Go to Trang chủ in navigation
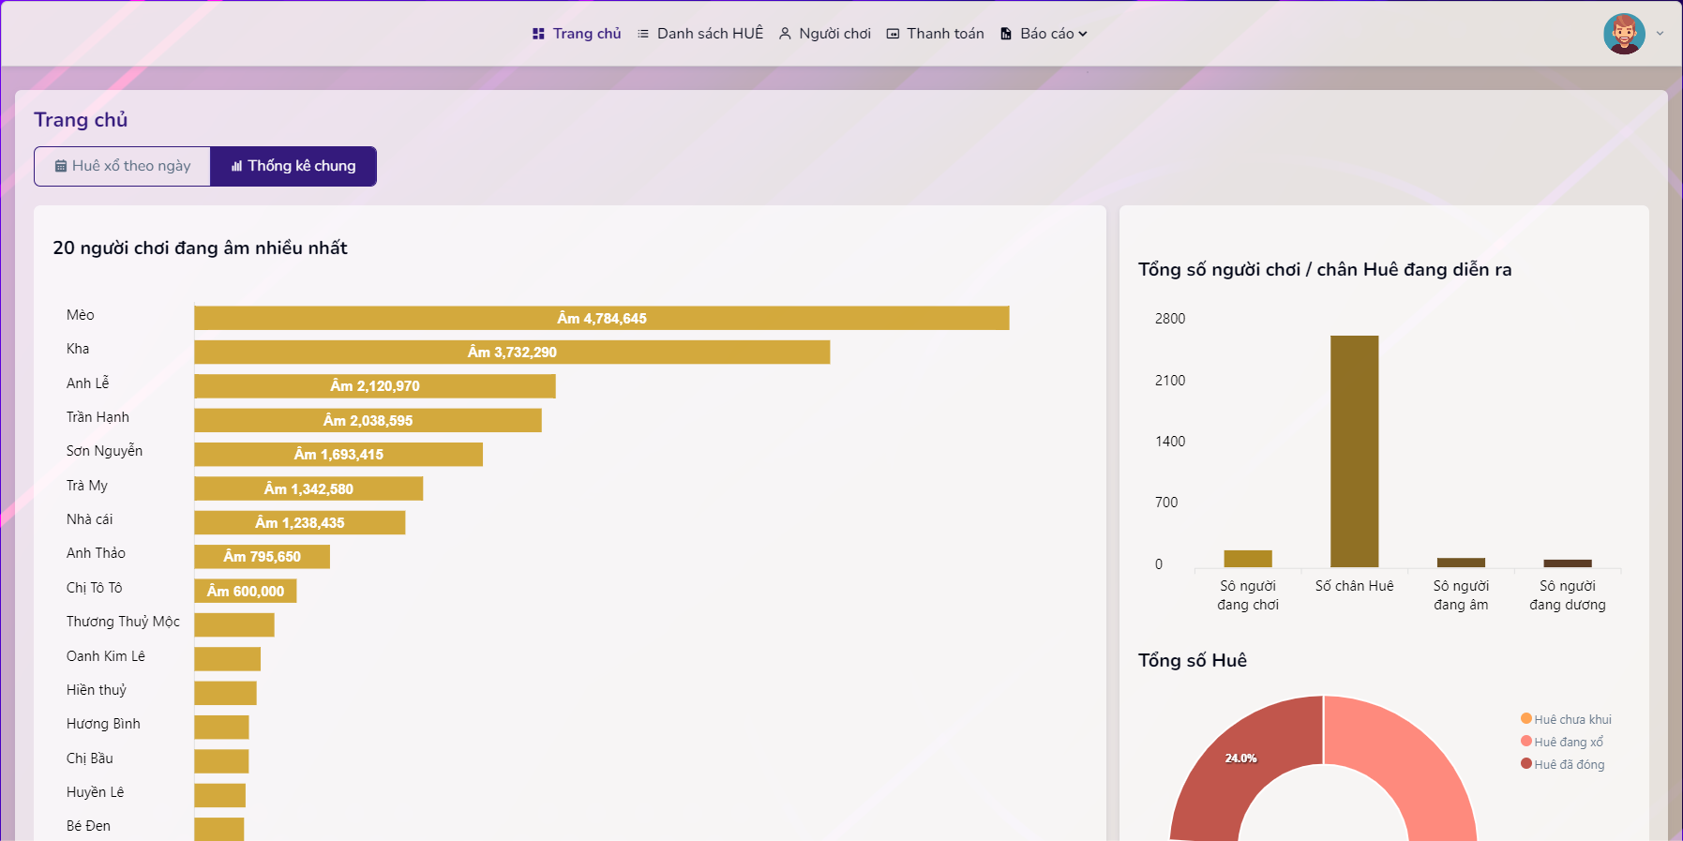 [x=577, y=34]
